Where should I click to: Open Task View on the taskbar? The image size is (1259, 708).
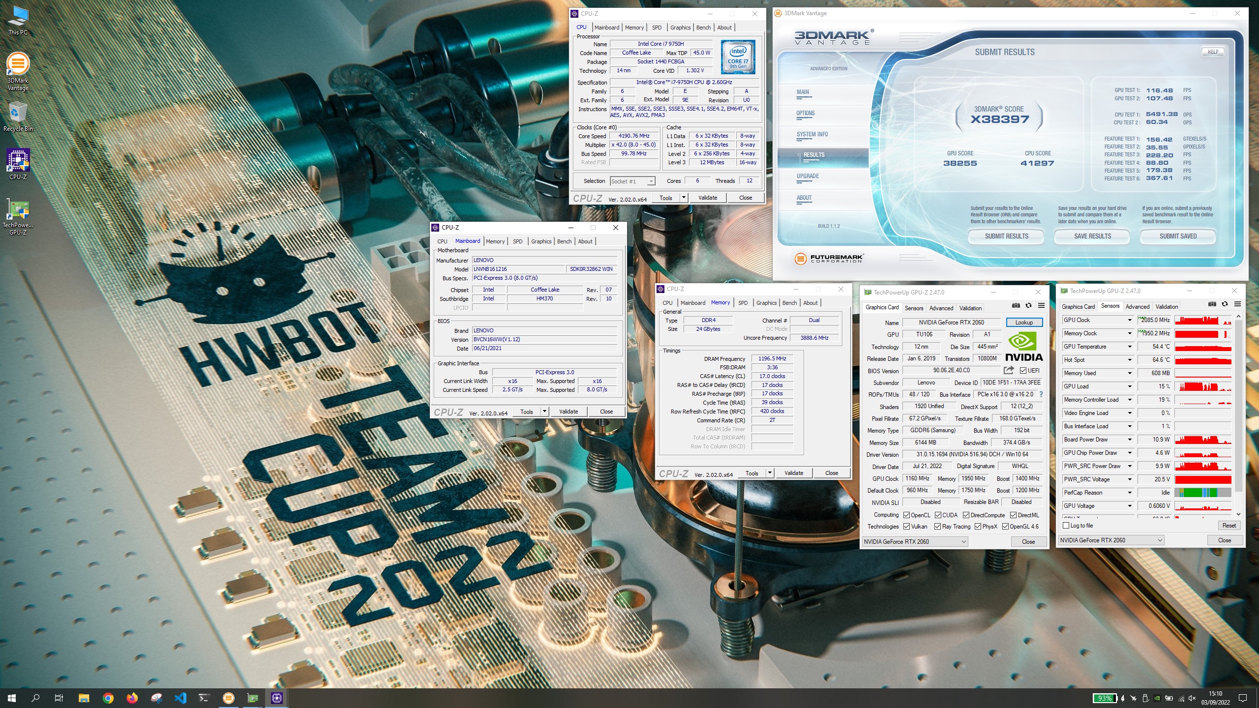tap(59, 698)
